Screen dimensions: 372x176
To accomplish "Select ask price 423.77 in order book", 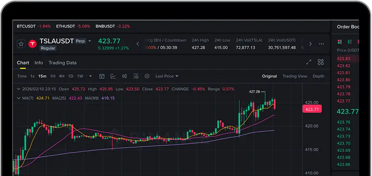I will click(x=344, y=101).
